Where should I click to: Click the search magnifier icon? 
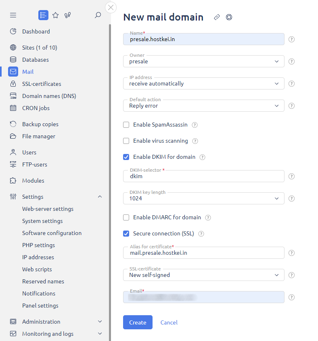(x=98, y=15)
